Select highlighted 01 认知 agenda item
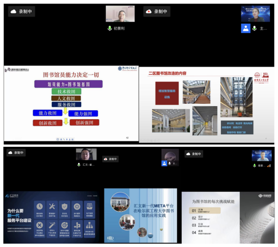278x247 pixels. pyautogui.click(x=205, y=210)
